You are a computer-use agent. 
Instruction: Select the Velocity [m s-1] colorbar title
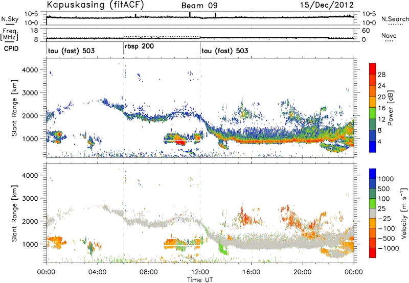point(404,213)
